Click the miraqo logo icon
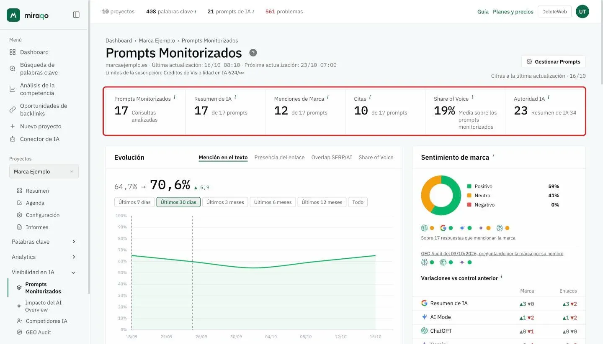Viewport: 603px width, 344px height. [13, 15]
